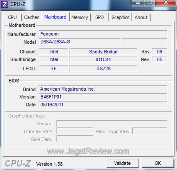The image size is (177, 170).
Task: Click the Manufacturer label
Action: coord(22,34)
